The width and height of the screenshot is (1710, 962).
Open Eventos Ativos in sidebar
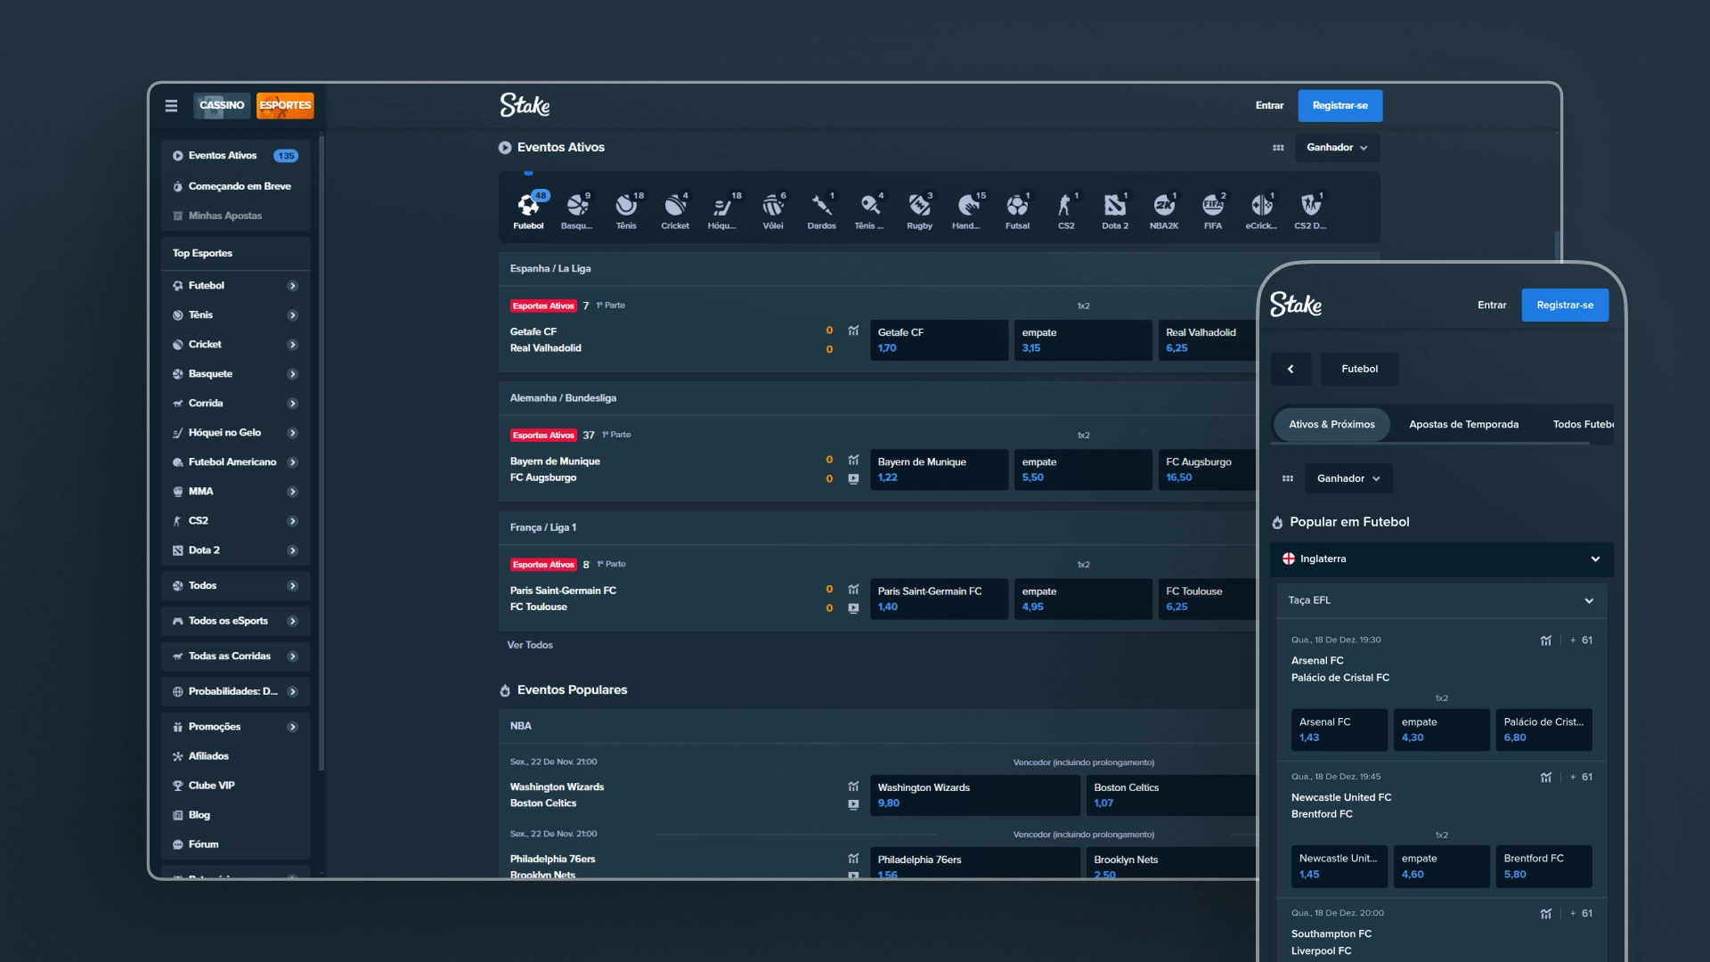[x=235, y=156]
